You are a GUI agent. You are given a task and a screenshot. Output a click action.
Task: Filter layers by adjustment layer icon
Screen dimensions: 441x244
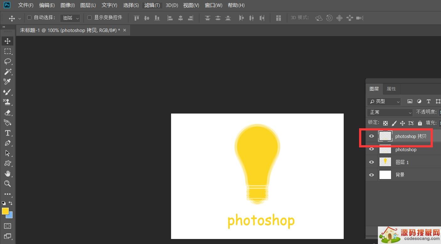coord(419,101)
